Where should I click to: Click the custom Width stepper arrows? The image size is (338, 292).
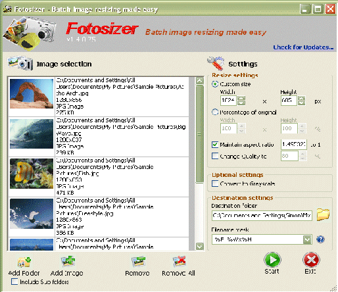(241, 101)
